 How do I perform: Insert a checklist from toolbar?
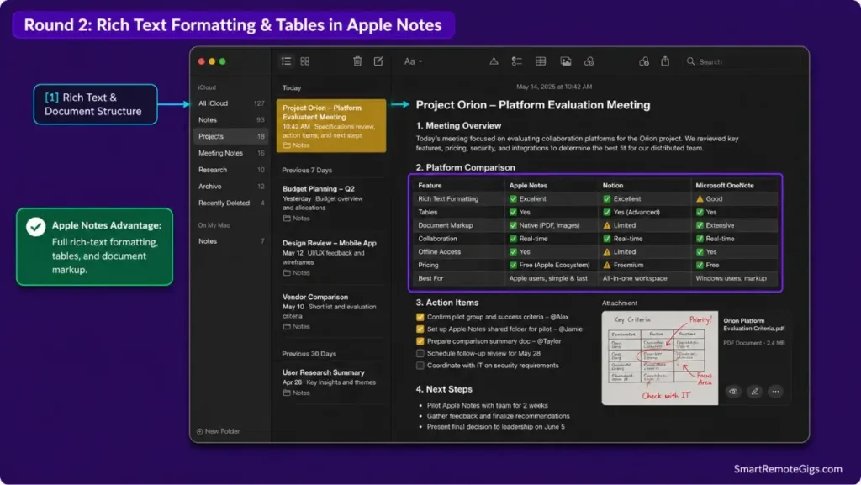click(517, 61)
